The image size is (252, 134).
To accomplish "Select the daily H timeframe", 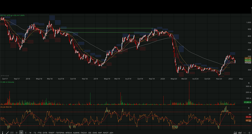I will pyautogui.click(x=21, y=133).
